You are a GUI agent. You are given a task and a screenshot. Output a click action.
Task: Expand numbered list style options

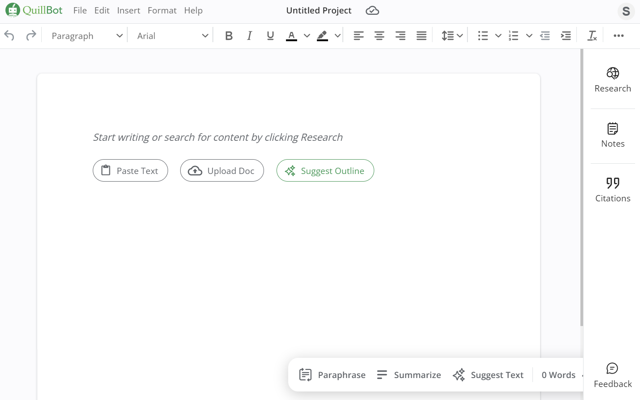coord(529,36)
